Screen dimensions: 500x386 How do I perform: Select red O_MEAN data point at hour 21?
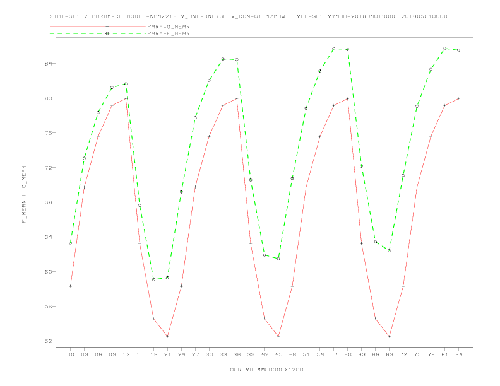pyautogui.click(x=167, y=336)
